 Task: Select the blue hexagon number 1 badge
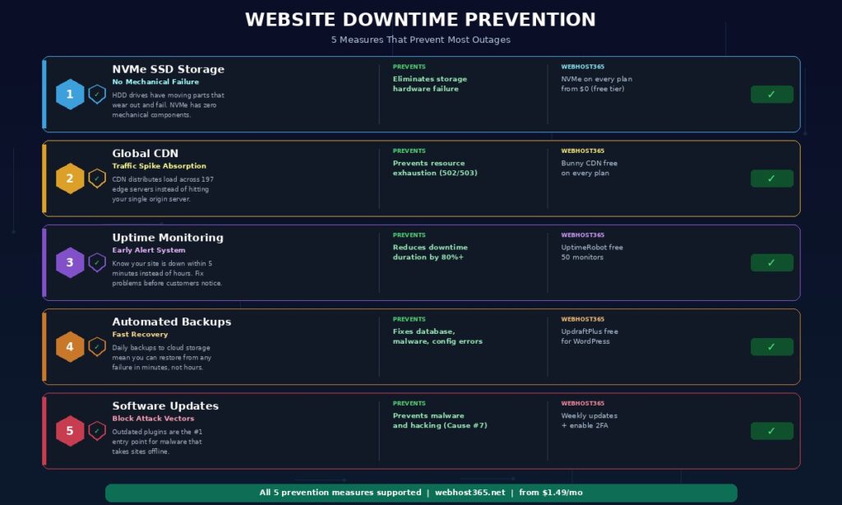coord(70,94)
